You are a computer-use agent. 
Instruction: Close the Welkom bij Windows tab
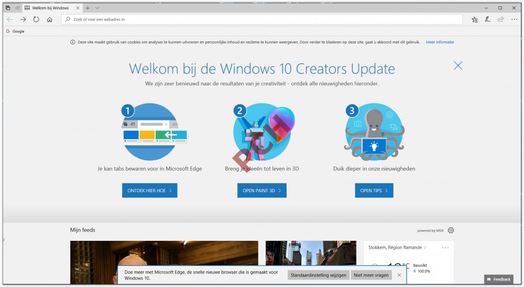(x=78, y=8)
